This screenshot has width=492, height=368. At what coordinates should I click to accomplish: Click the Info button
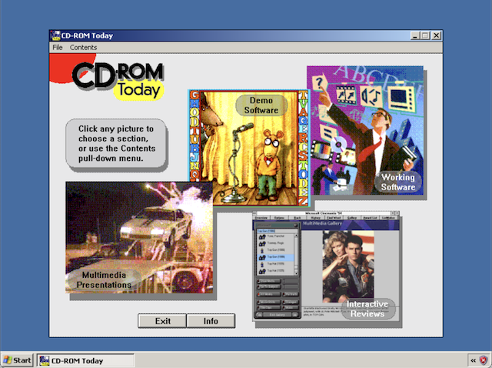[x=211, y=321]
